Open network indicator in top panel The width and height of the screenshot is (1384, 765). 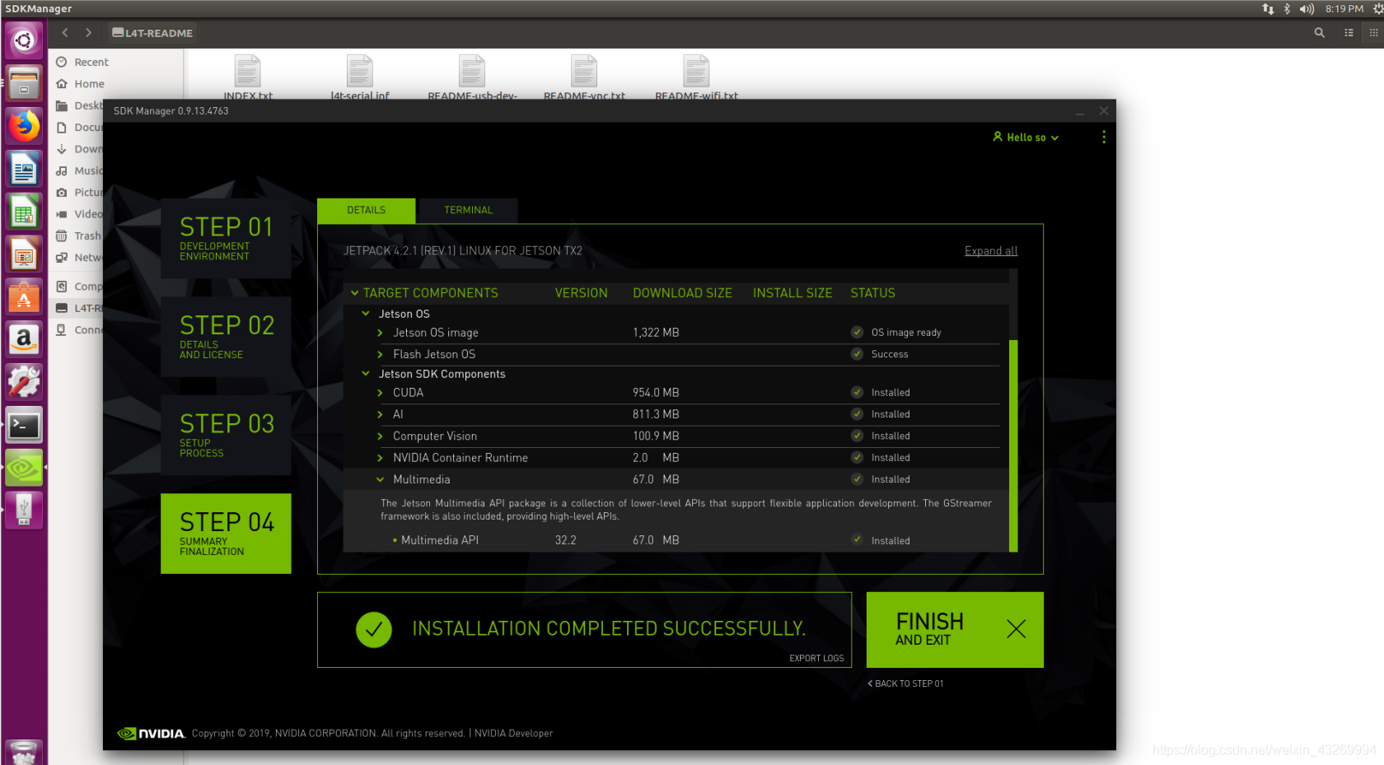pos(1268,9)
